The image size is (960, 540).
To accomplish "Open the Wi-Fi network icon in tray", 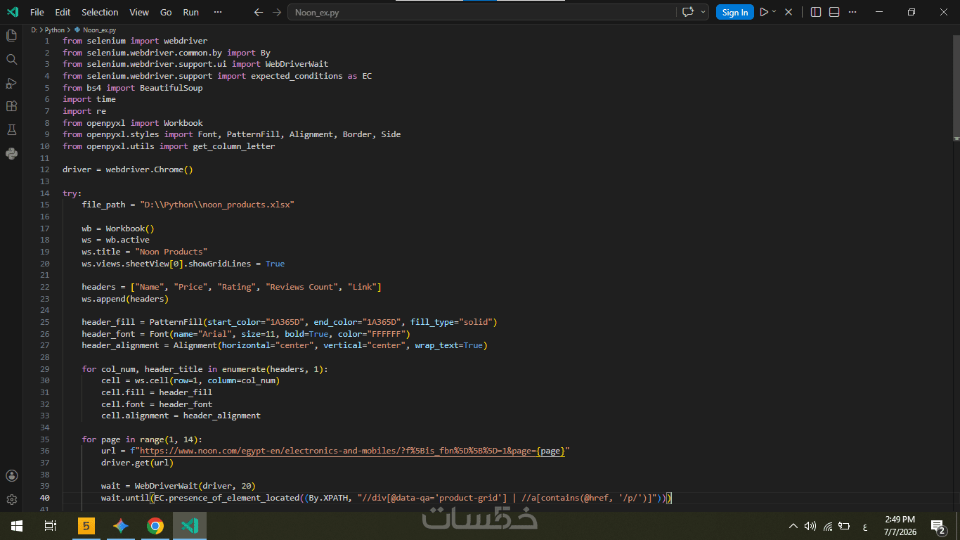I will (x=828, y=526).
